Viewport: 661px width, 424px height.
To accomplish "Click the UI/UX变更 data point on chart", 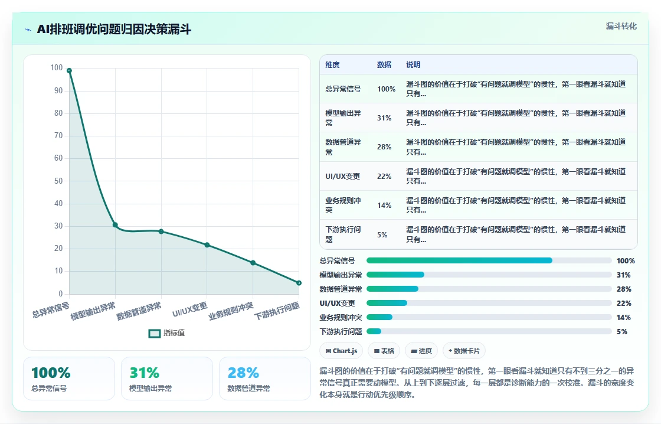I will pyautogui.click(x=207, y=245).
